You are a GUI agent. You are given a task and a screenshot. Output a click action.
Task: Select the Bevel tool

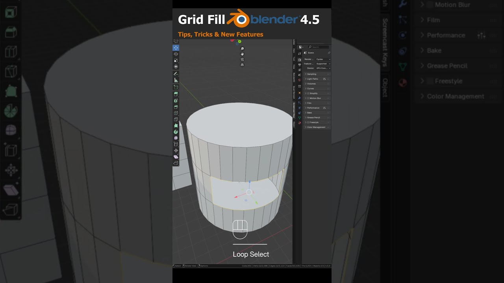tap(176, 107)
